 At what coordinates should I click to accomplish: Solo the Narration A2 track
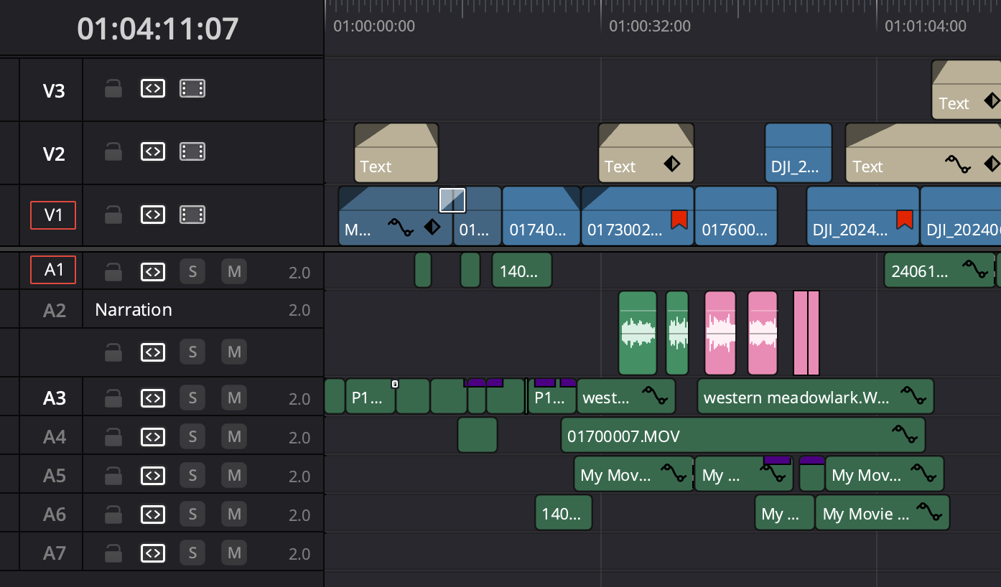pyautogui.click(x=192, y=352)
